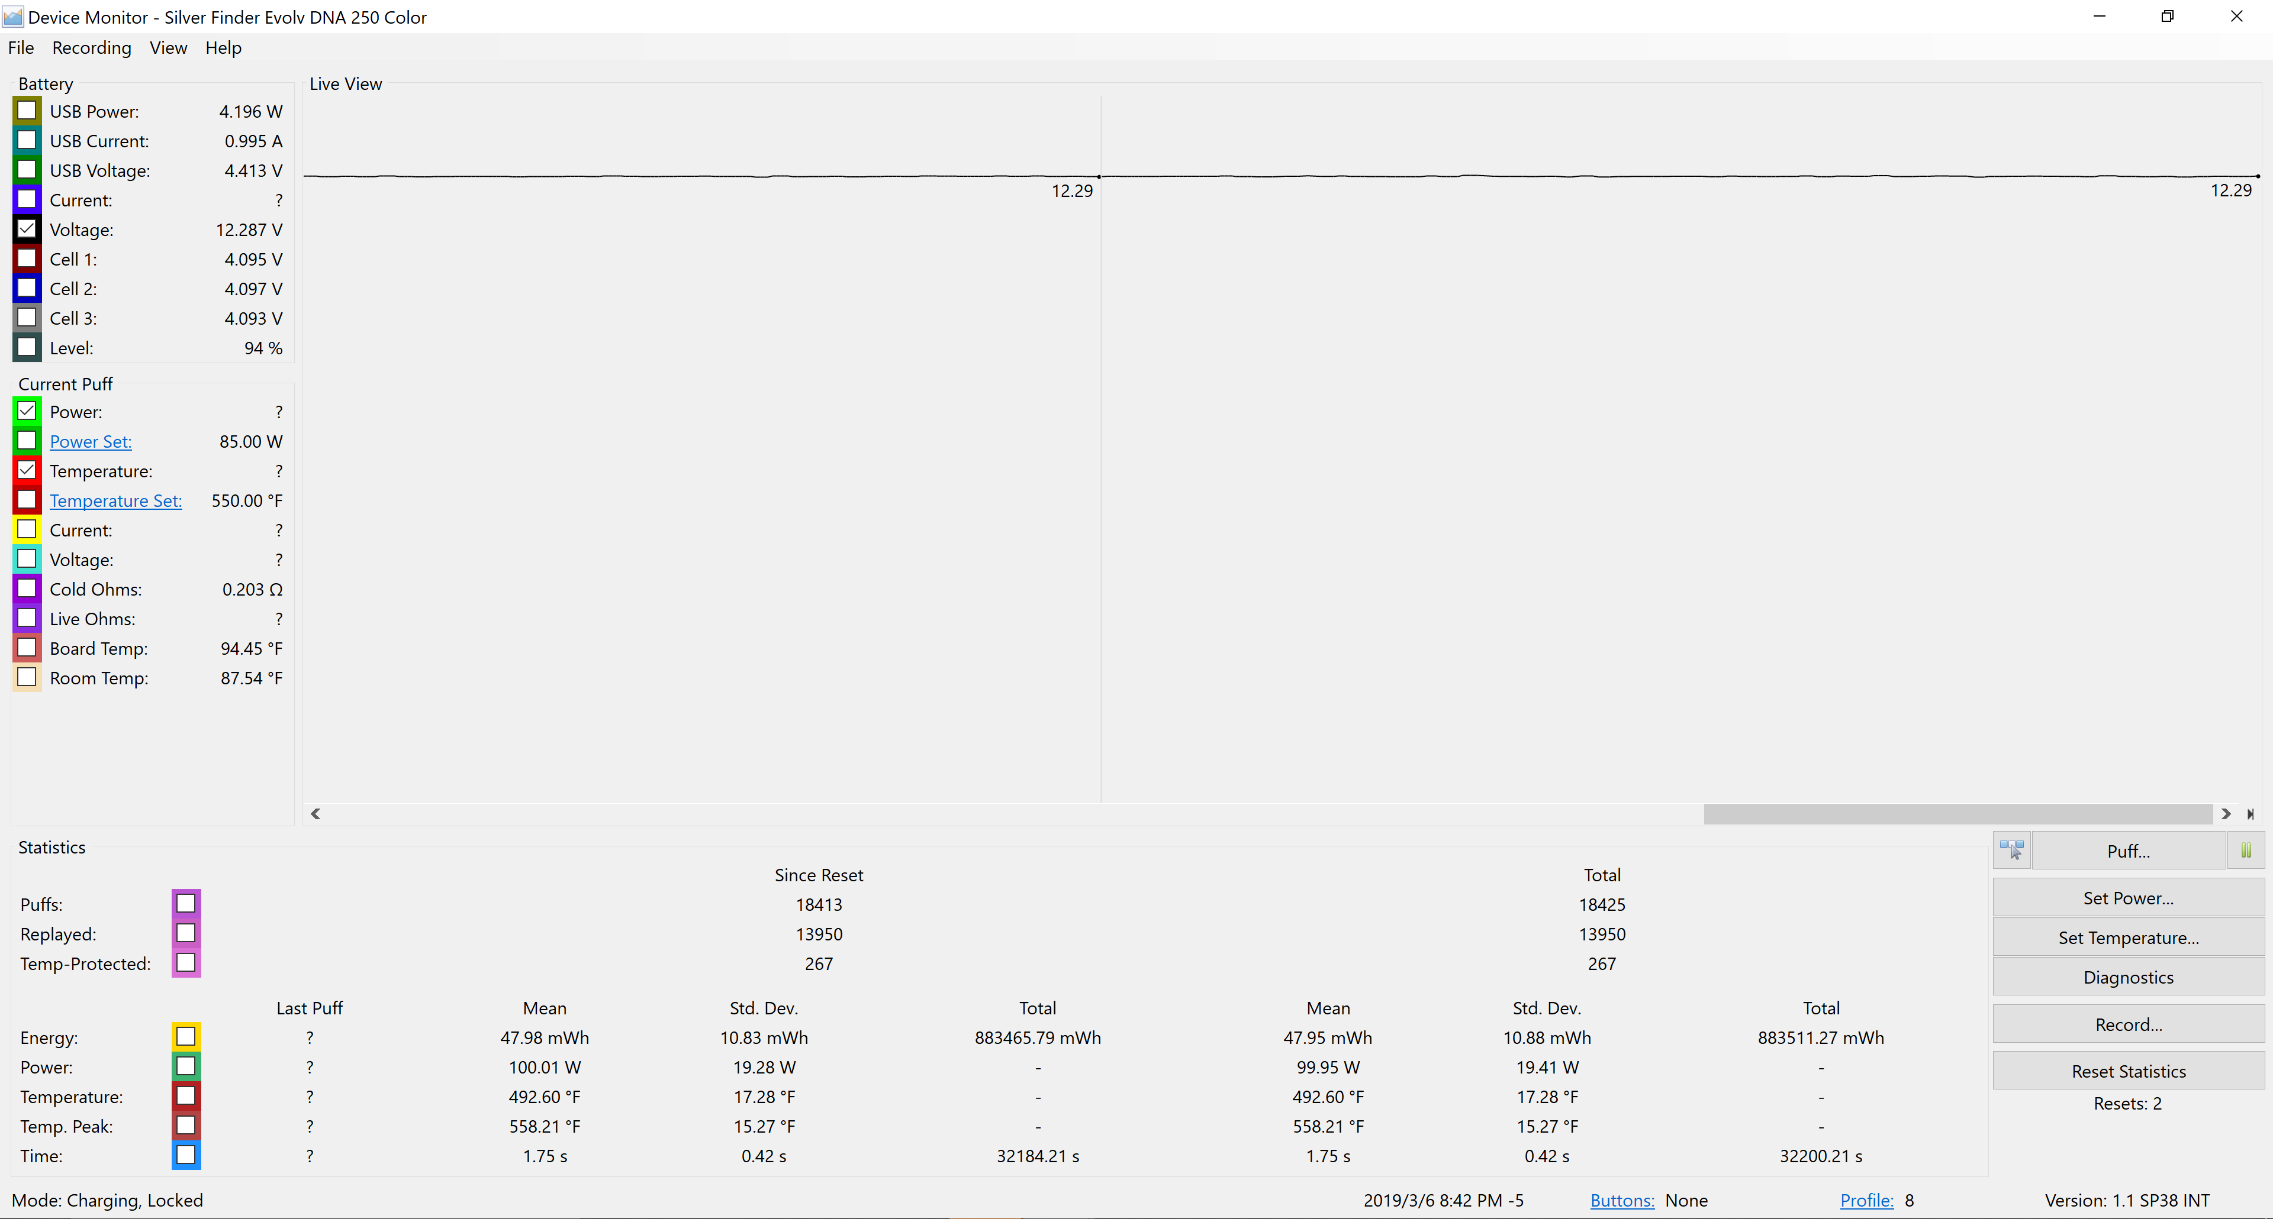The image size is (2273, 1219).
Task: Click the Profile link in status bar
Action: pos(1866,1201)
